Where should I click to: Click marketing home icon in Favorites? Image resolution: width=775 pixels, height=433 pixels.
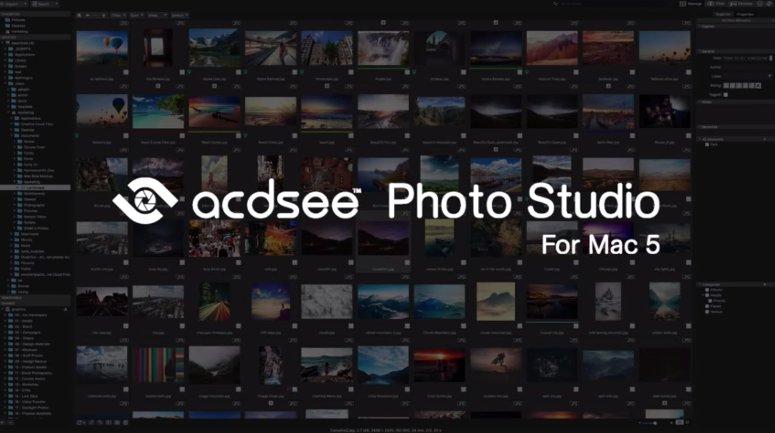7,31
